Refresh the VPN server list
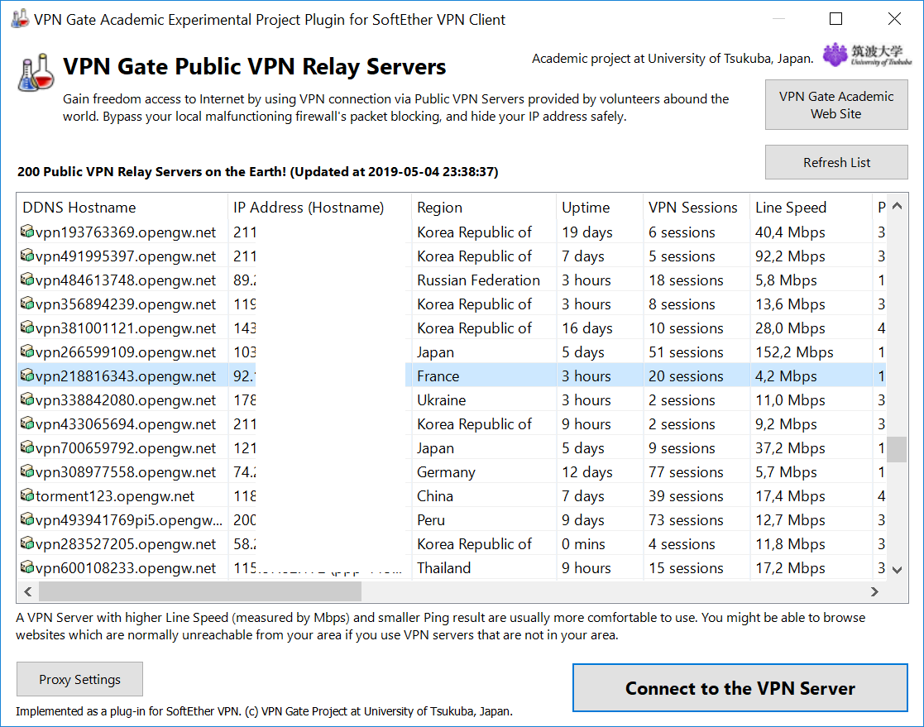924x727 pixels. tap(836, 162)
